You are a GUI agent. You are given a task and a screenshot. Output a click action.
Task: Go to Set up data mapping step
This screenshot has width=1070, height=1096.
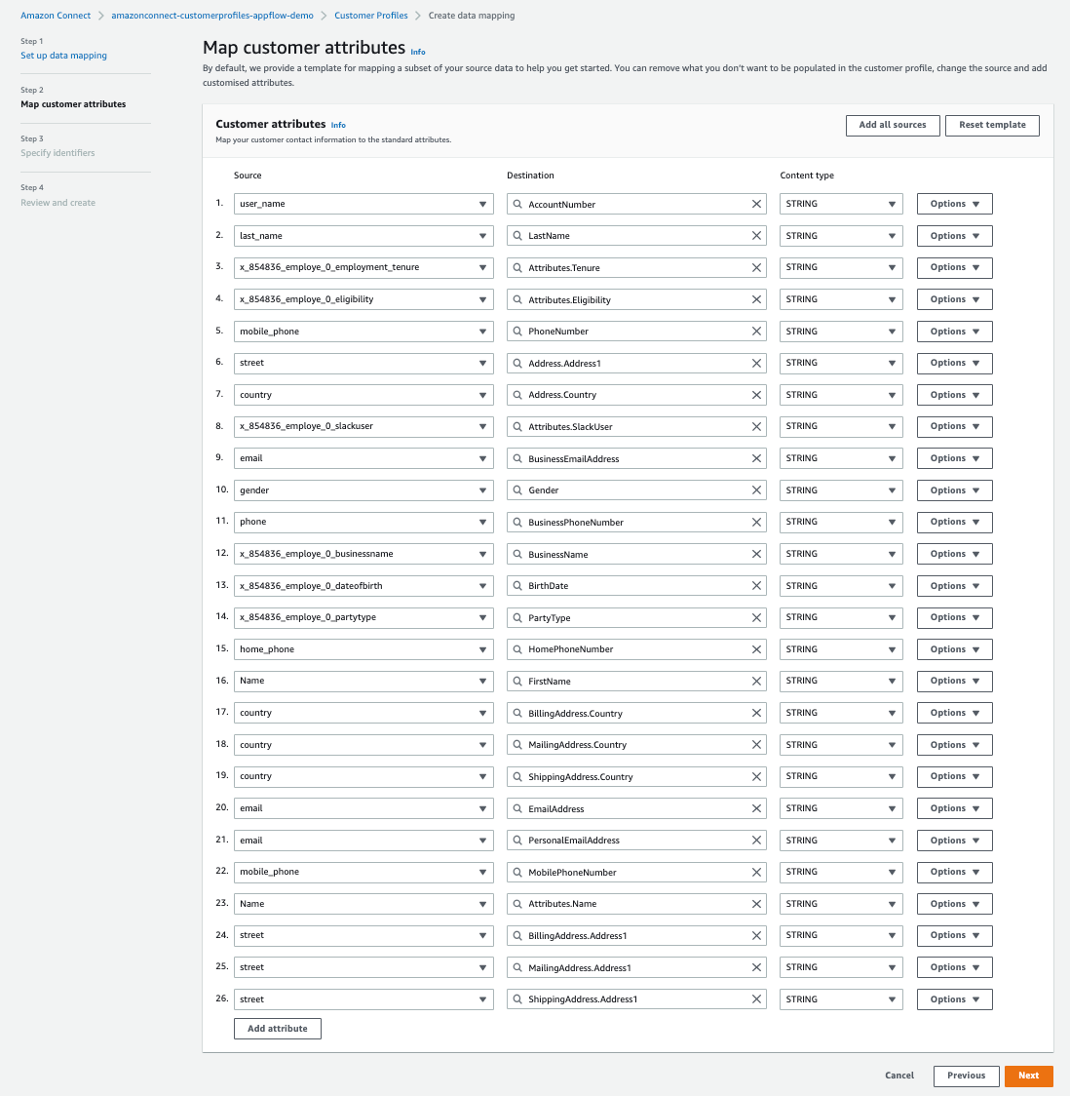pos(63,56)
